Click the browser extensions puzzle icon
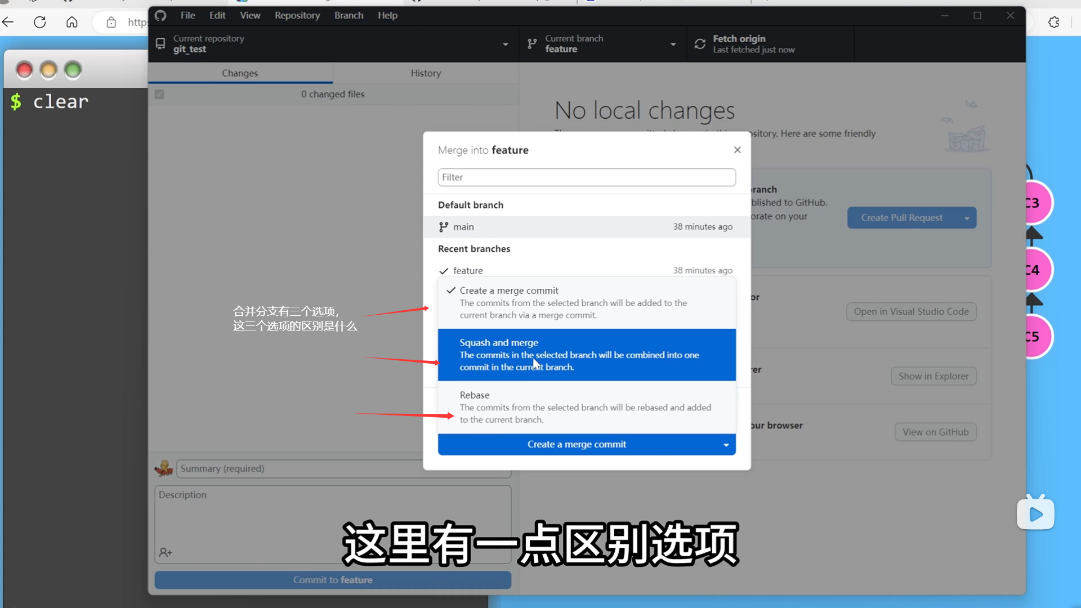The image size is (1081, 608). tap(1053, 22)
